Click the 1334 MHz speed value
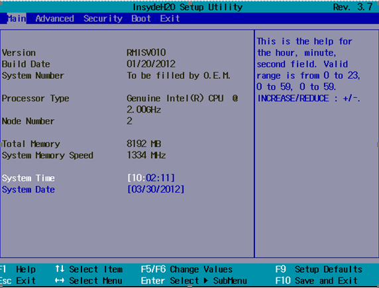Viewport: 379px width, 288px height. [146, 156]
